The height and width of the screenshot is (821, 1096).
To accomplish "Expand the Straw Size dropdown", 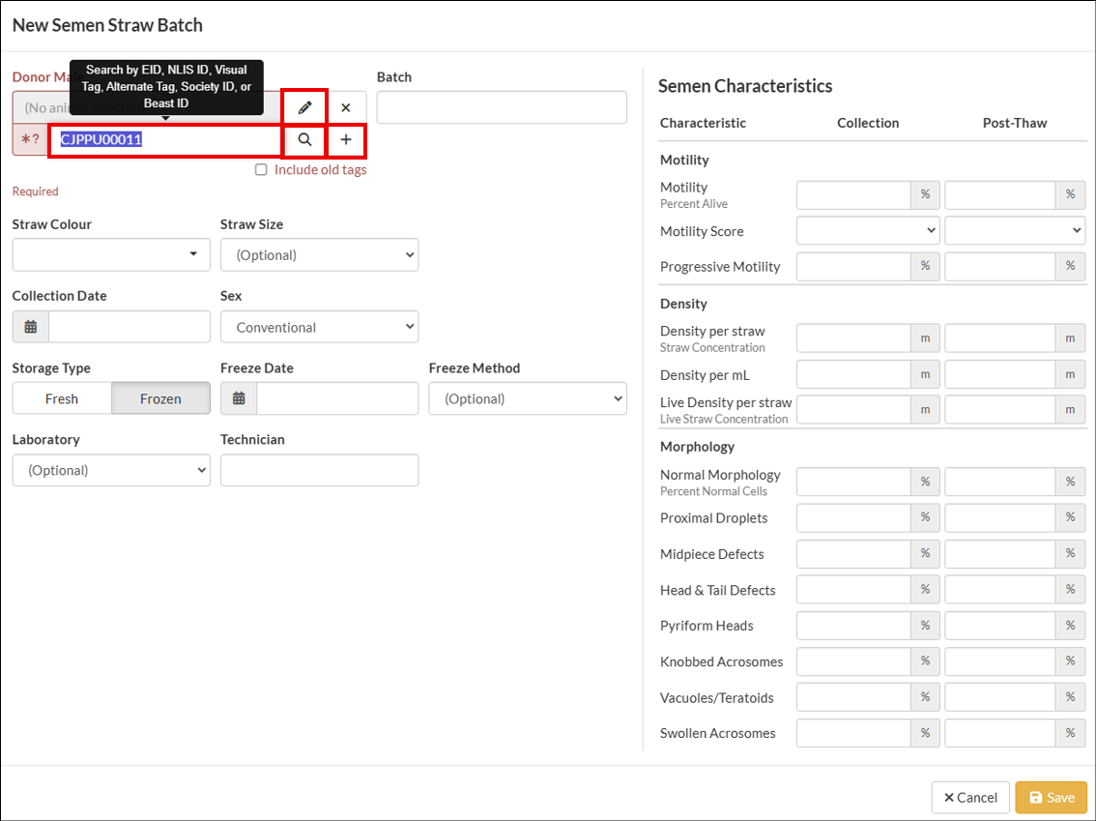I will (x=319, y=255).
